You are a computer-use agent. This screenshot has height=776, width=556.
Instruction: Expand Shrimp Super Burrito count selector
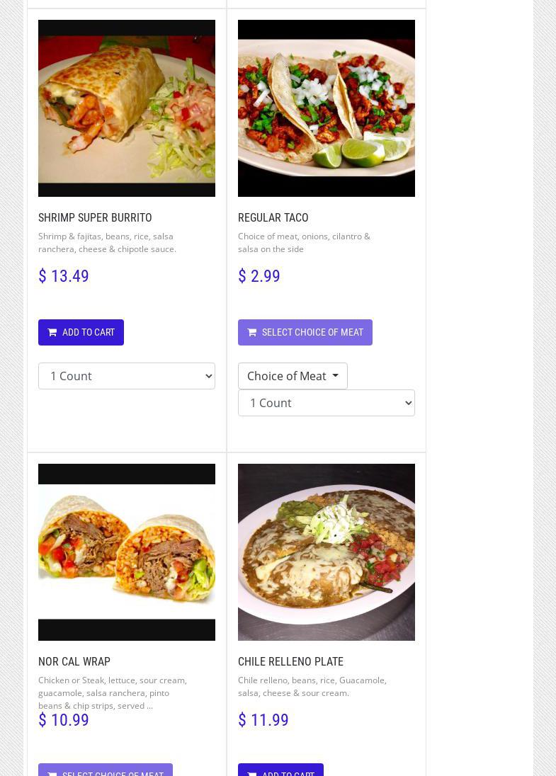(x=127, y=376)
